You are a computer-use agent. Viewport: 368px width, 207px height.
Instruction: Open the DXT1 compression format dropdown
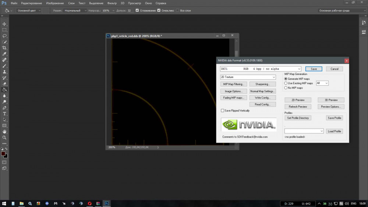(x=261, y=69)
